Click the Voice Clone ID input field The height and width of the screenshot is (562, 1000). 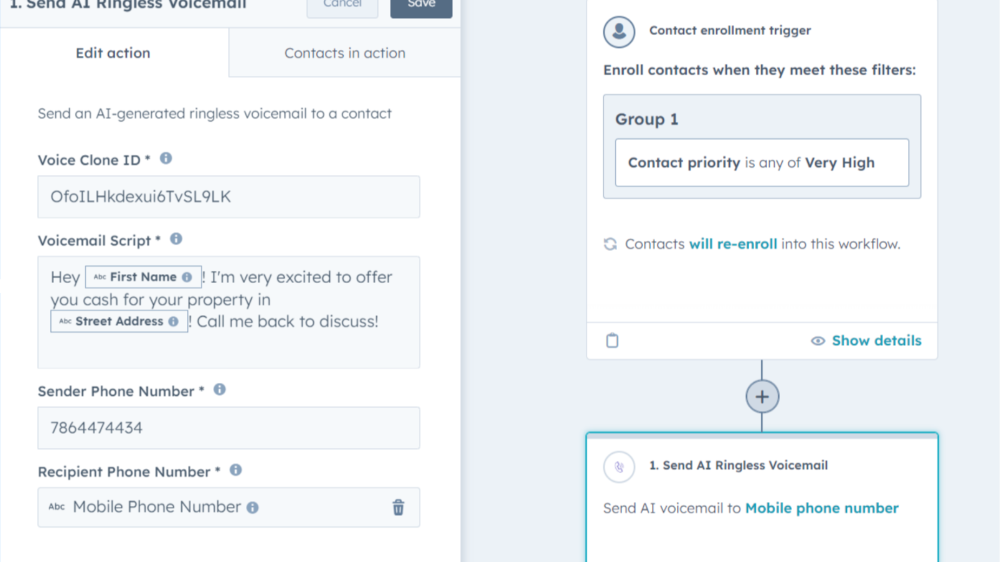click(x=228, y=197)
